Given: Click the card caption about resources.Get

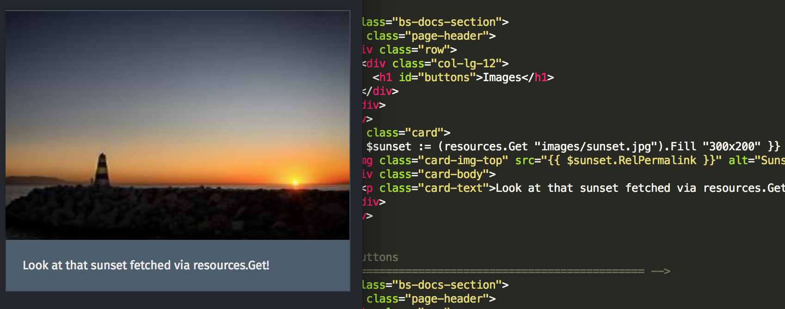Looking at the screenshot, I should [146, 265].
